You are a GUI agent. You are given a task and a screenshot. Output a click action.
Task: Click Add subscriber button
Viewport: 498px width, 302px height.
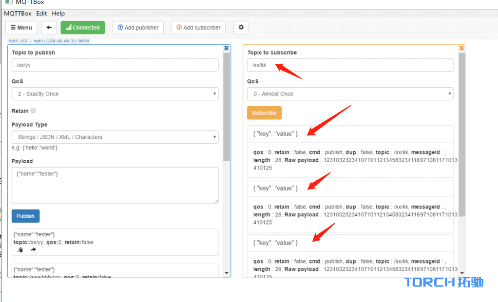pyautogui.click(x=198, y=28)
